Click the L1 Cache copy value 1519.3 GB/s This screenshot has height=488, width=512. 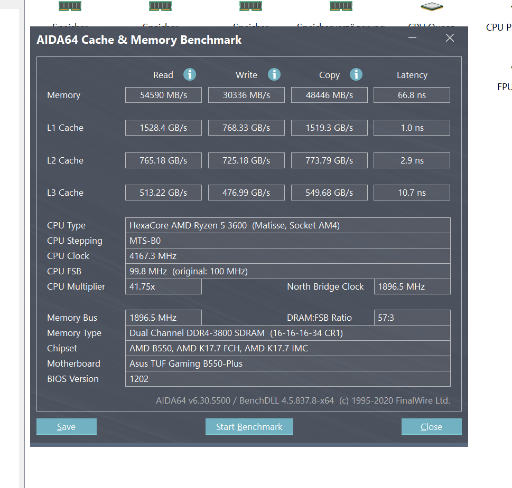[x=329, y=128]
